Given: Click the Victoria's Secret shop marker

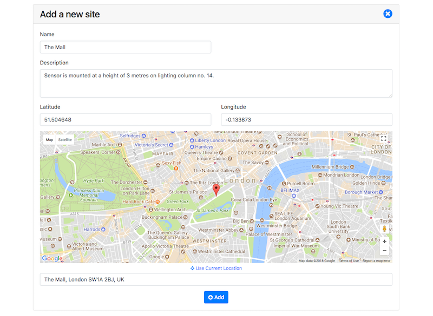Looking at the screenshot, I should pyautogui.click(x=171, y=145).
